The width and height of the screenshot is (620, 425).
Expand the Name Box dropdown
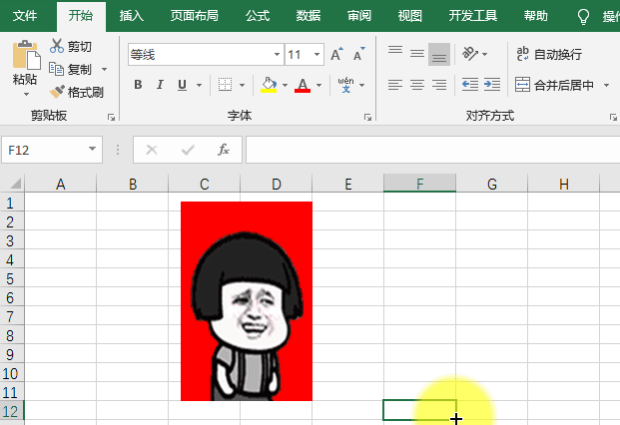tap(92, 149)
